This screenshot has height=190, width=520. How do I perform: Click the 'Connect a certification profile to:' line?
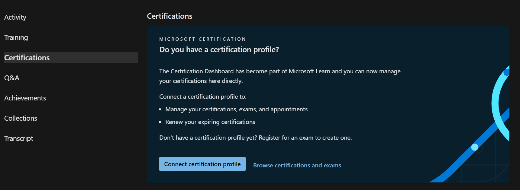[203, 97]
